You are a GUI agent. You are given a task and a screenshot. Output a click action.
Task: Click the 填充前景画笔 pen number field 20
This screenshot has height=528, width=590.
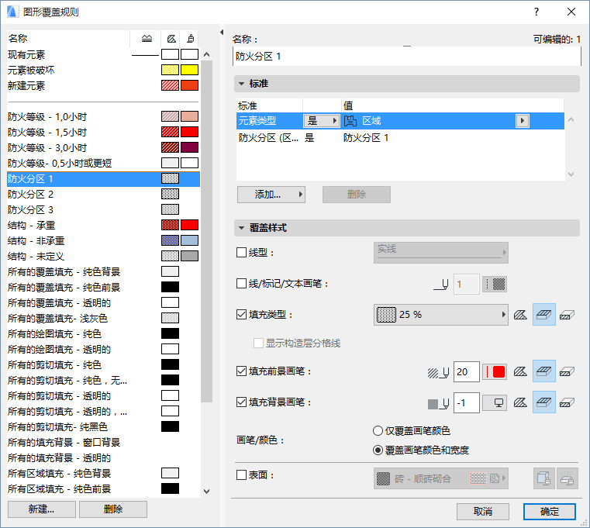pos(466,372)
